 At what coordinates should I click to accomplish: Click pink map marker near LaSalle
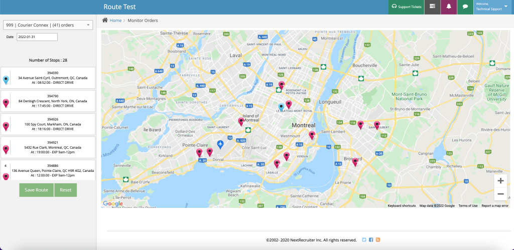coord(277,164)
